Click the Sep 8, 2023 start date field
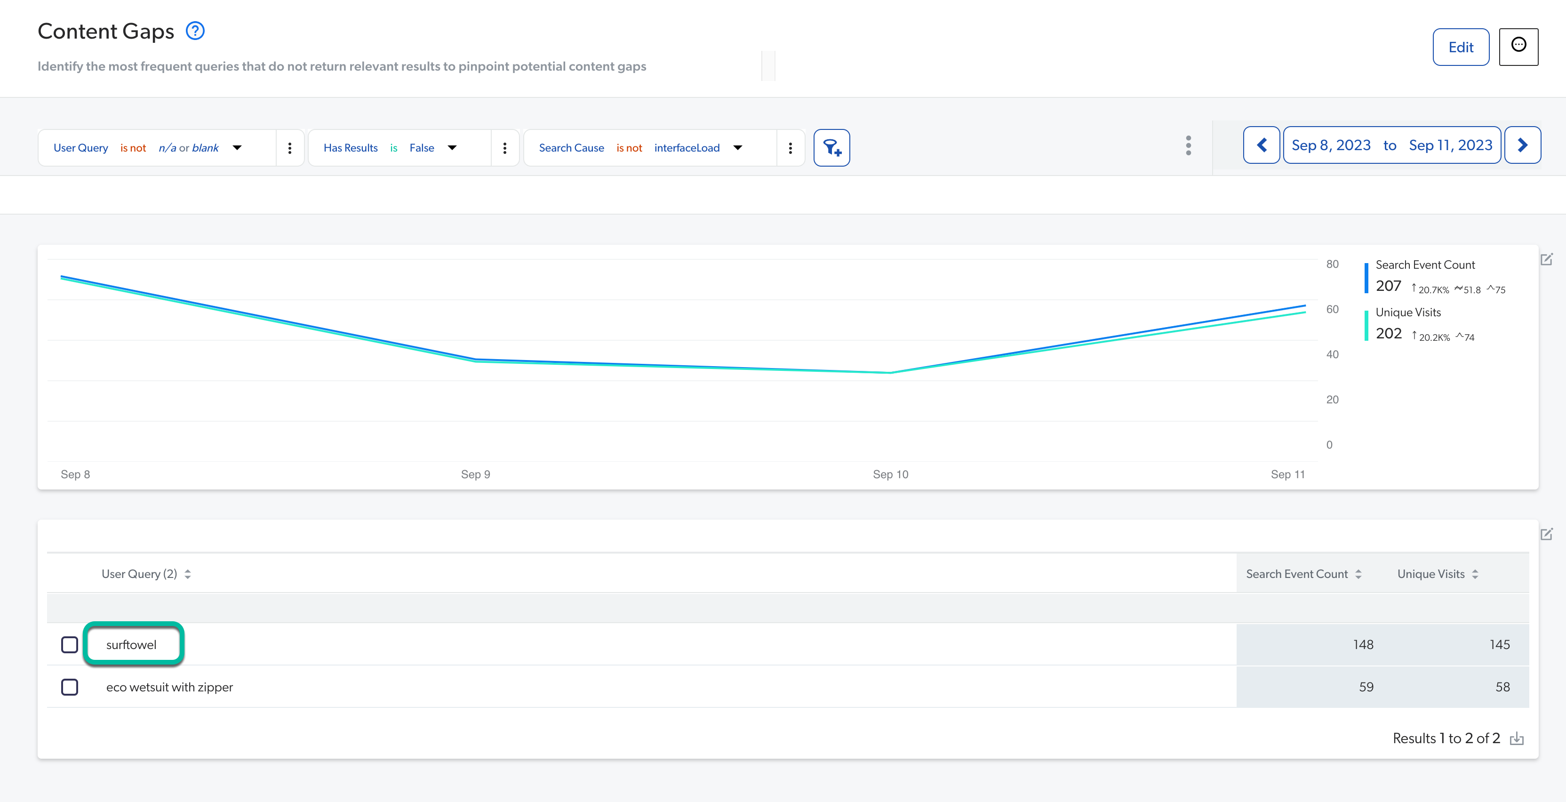The height and width of the screenshot is (802, 1566). tap(1330, 144)
